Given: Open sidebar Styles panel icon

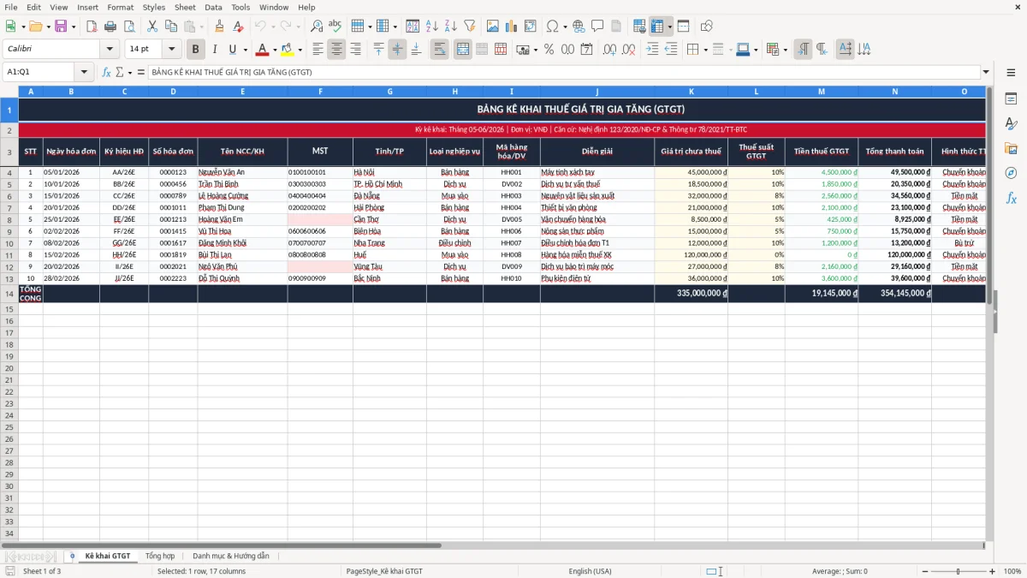Looking at the screenshot, I should pos(1011,123).
